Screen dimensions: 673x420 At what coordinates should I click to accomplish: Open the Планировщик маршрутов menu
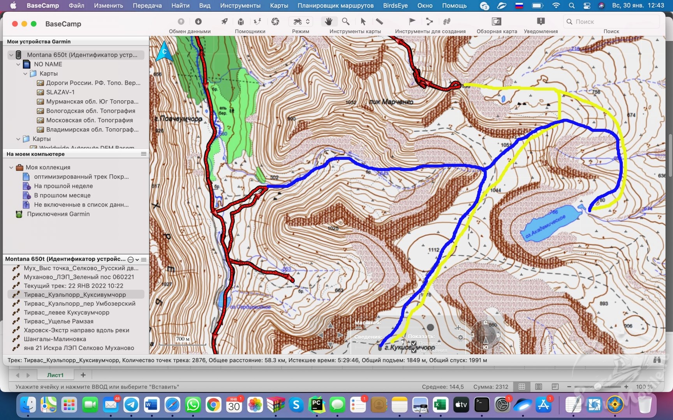(335, 5)
